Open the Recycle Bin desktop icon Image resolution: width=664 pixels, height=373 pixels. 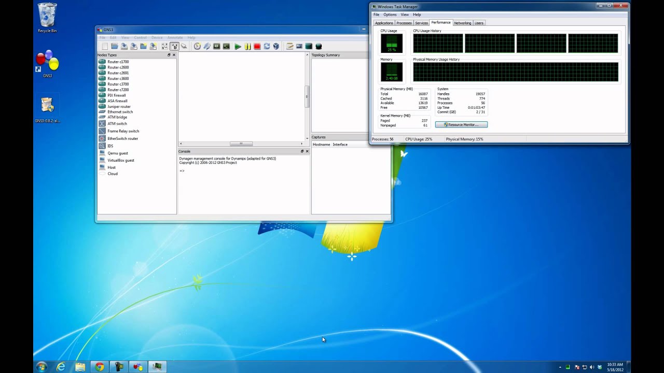point(47,18)
